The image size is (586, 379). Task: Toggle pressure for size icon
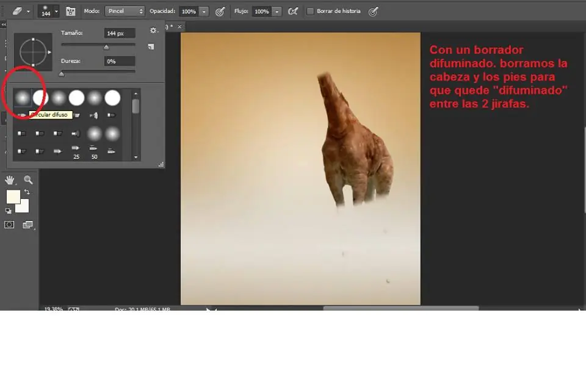click(x=373, y=12)
